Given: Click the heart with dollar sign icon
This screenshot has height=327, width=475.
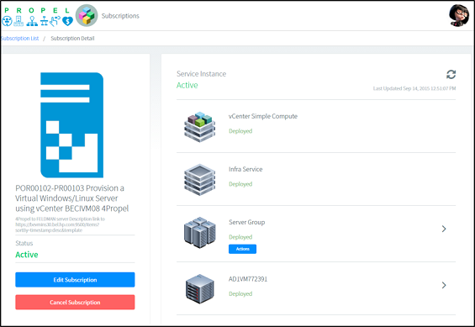Looking at the screenshot, I should pyautogui.click(x=67, y=21).
